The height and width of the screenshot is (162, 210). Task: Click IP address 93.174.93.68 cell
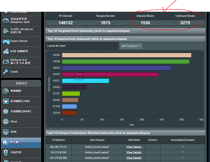click(59, 152)
